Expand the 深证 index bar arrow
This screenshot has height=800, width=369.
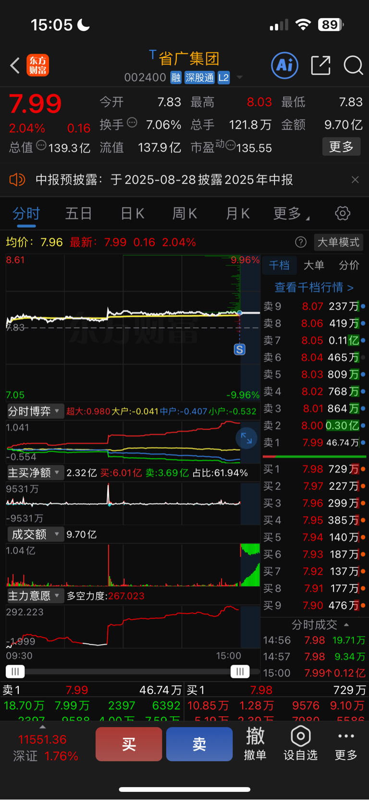pyautogui.click(x=42, y=727)
